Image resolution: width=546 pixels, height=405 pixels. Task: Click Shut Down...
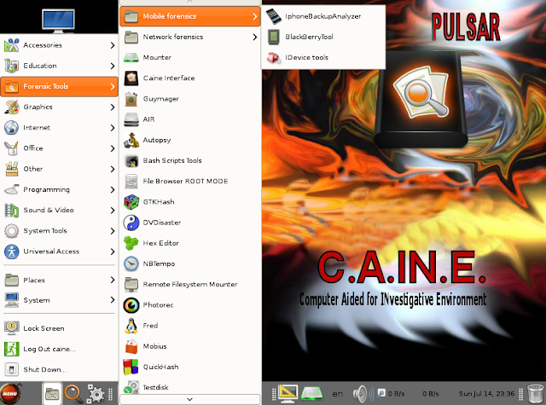(59, 369)
